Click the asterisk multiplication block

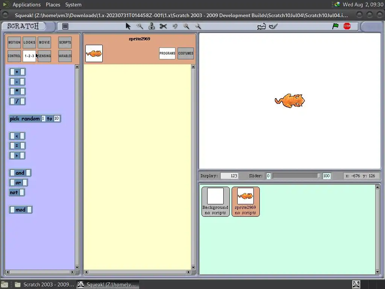(x=17, y=91)
